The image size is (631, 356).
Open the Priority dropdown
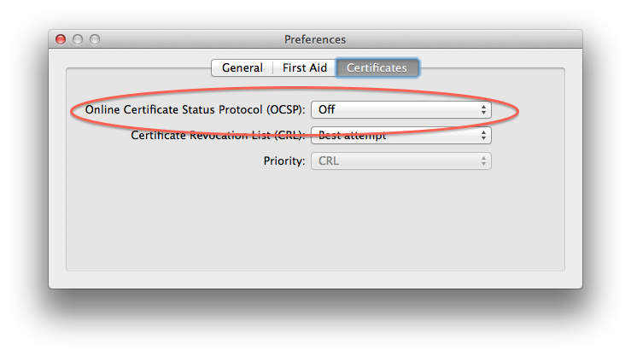(400, 160)
